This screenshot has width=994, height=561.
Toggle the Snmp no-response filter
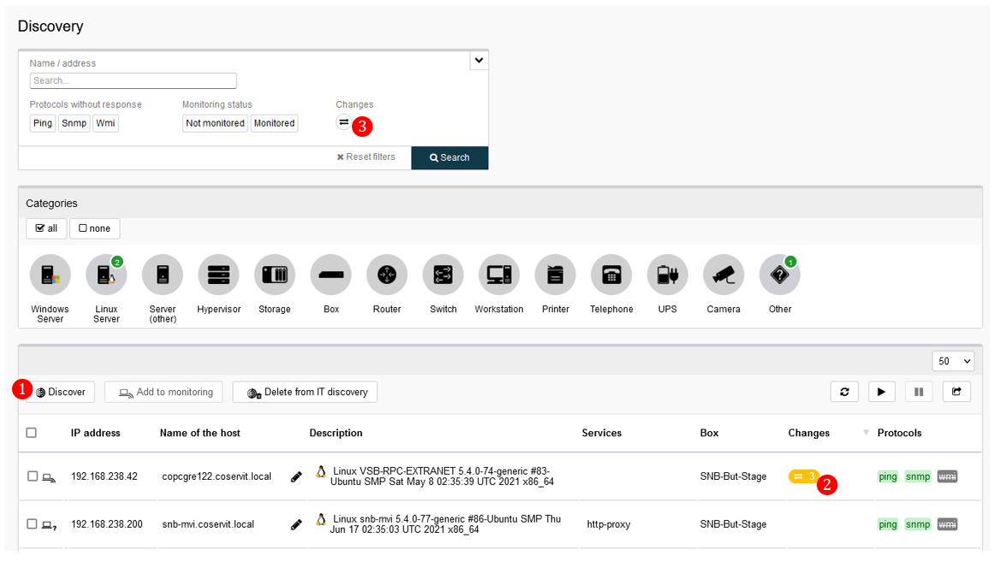[74, 123]
